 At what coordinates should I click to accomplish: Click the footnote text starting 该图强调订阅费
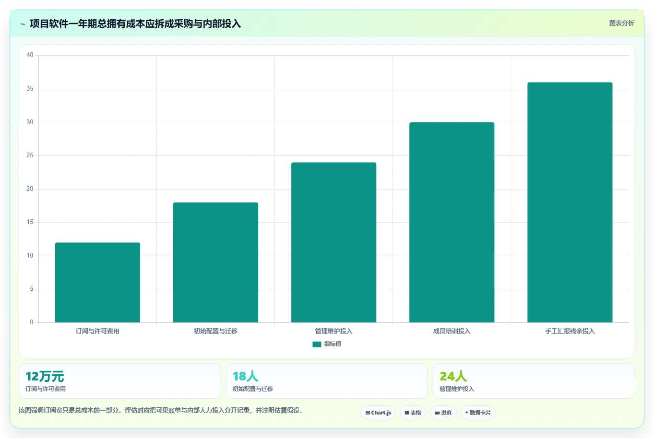[162, 411]
